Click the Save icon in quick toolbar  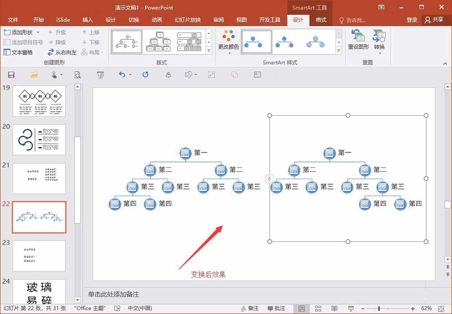tap(11, 75)
